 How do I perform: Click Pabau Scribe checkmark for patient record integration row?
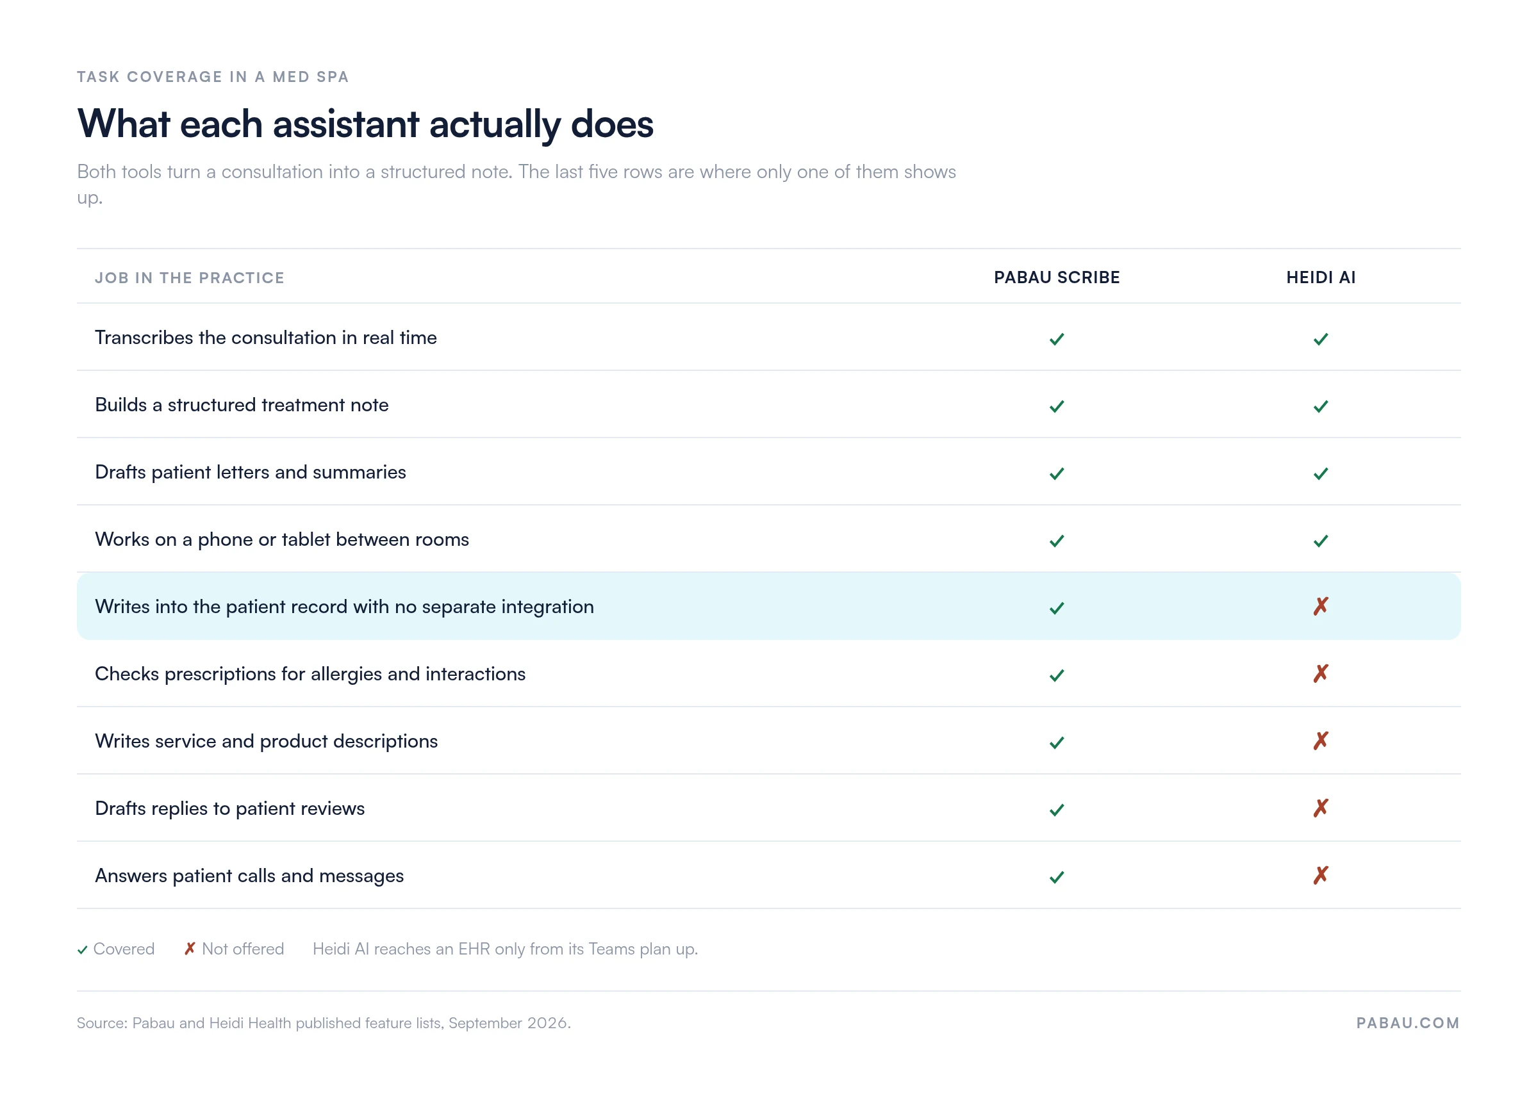[x=1057, y=608]
